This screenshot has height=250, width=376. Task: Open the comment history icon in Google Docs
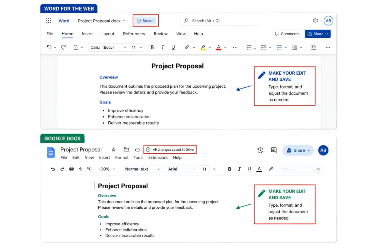(x=274, y=150)
